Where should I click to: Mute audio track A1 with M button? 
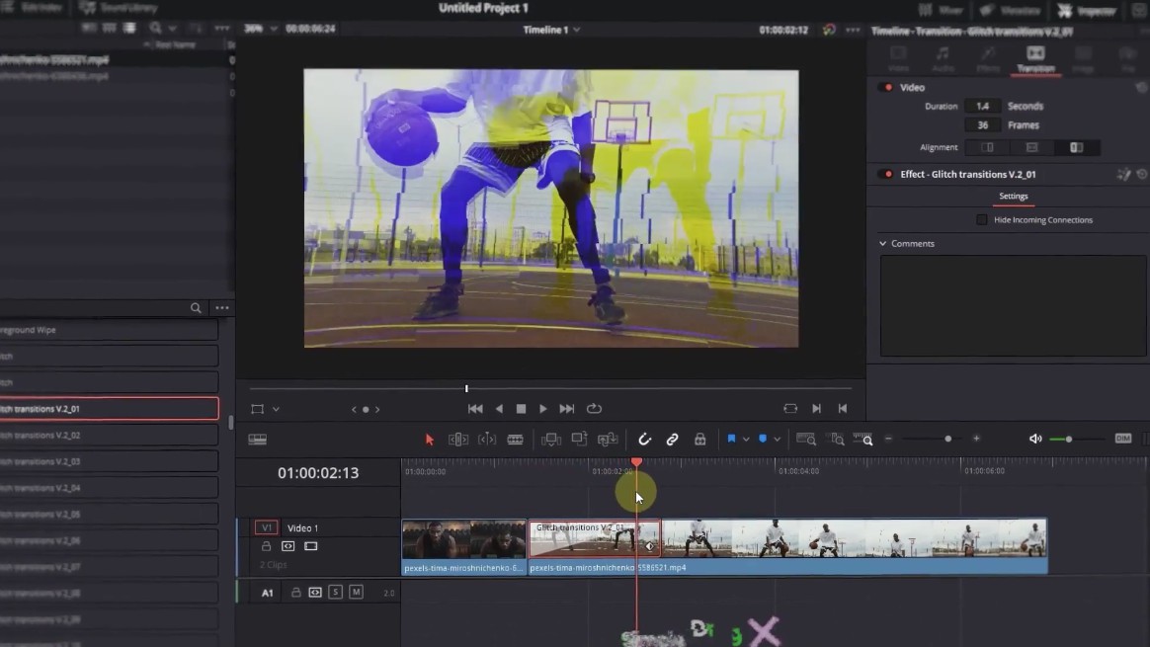[356, 593]
